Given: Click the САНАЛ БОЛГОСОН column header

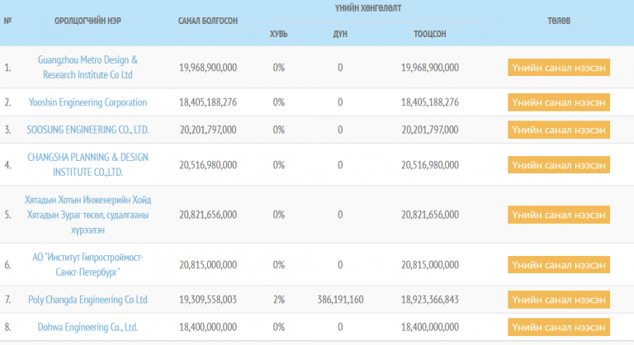Looking at the screenshot, I should pyautogui.click(x=208, y=20).
